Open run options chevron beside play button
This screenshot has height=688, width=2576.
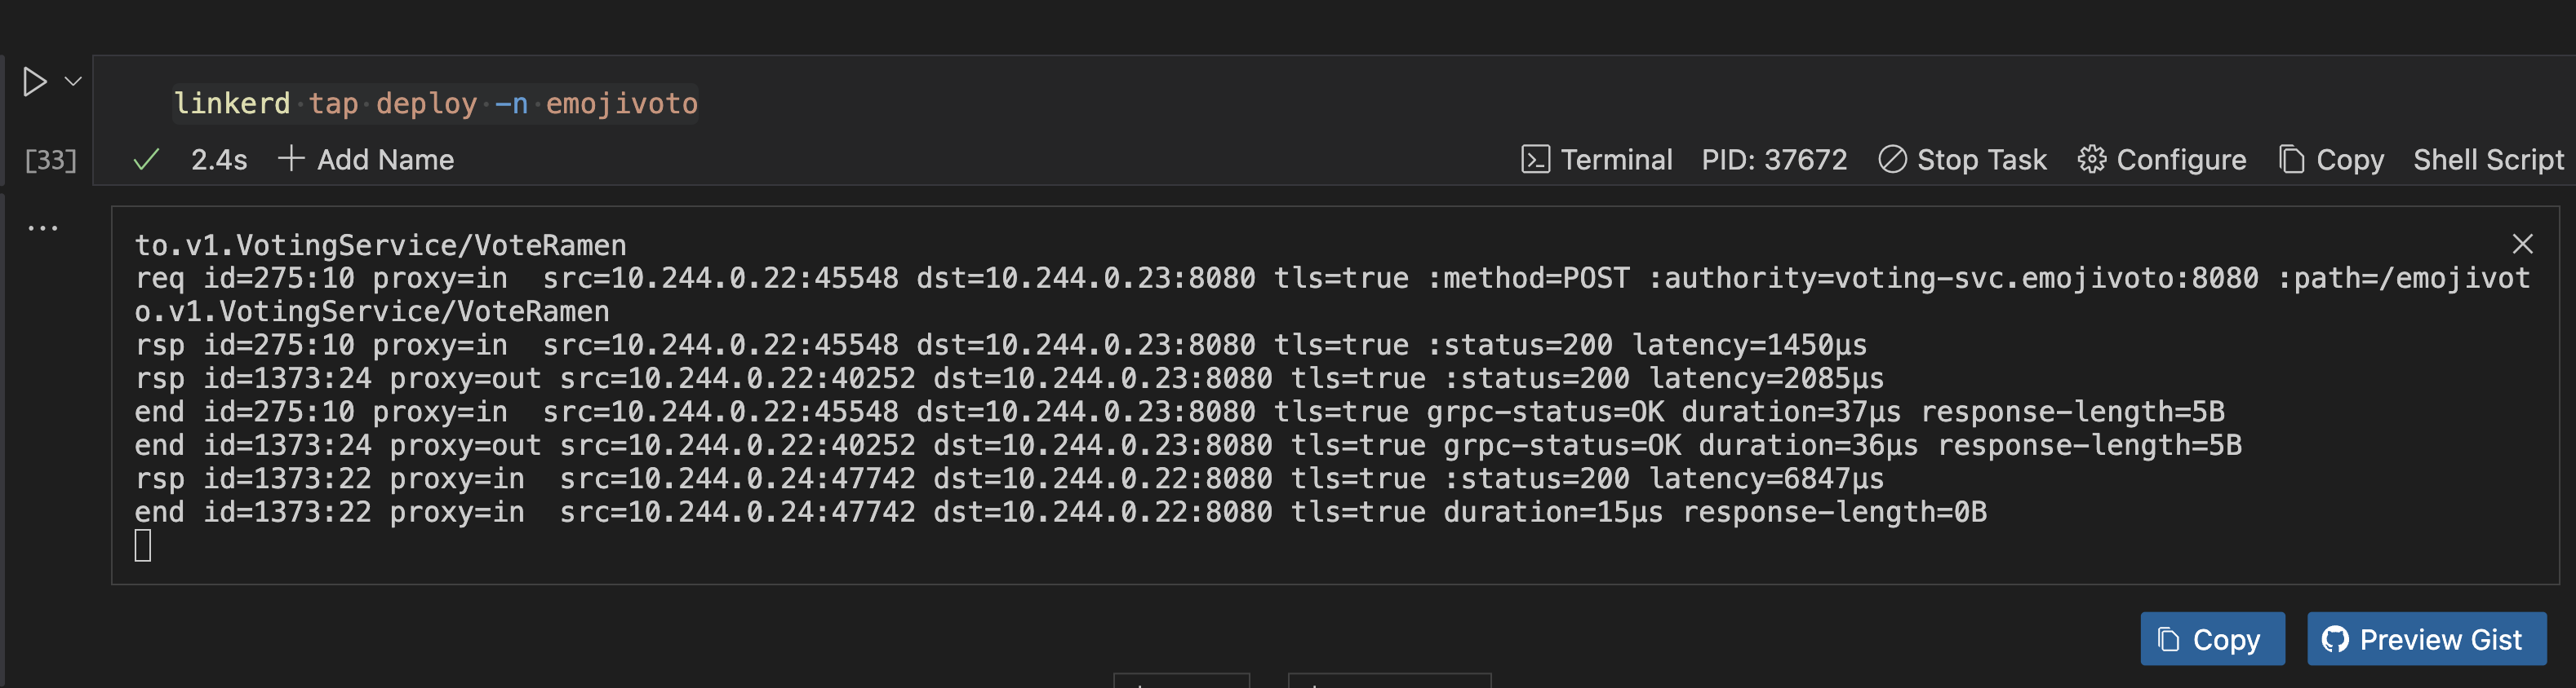point(73,82)
